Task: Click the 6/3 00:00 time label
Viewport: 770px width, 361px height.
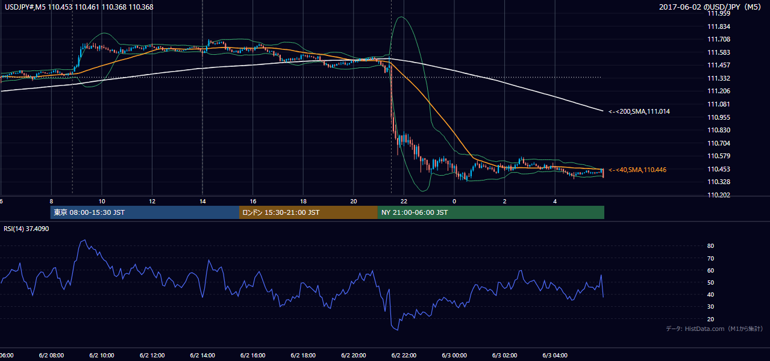Action: 454,356
